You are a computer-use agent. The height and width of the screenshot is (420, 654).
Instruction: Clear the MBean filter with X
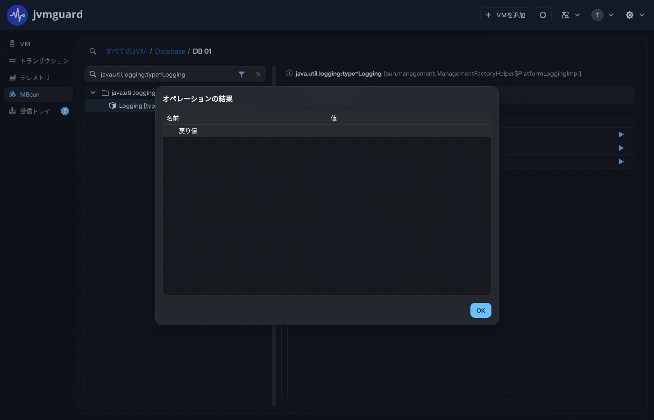[258, 74]
